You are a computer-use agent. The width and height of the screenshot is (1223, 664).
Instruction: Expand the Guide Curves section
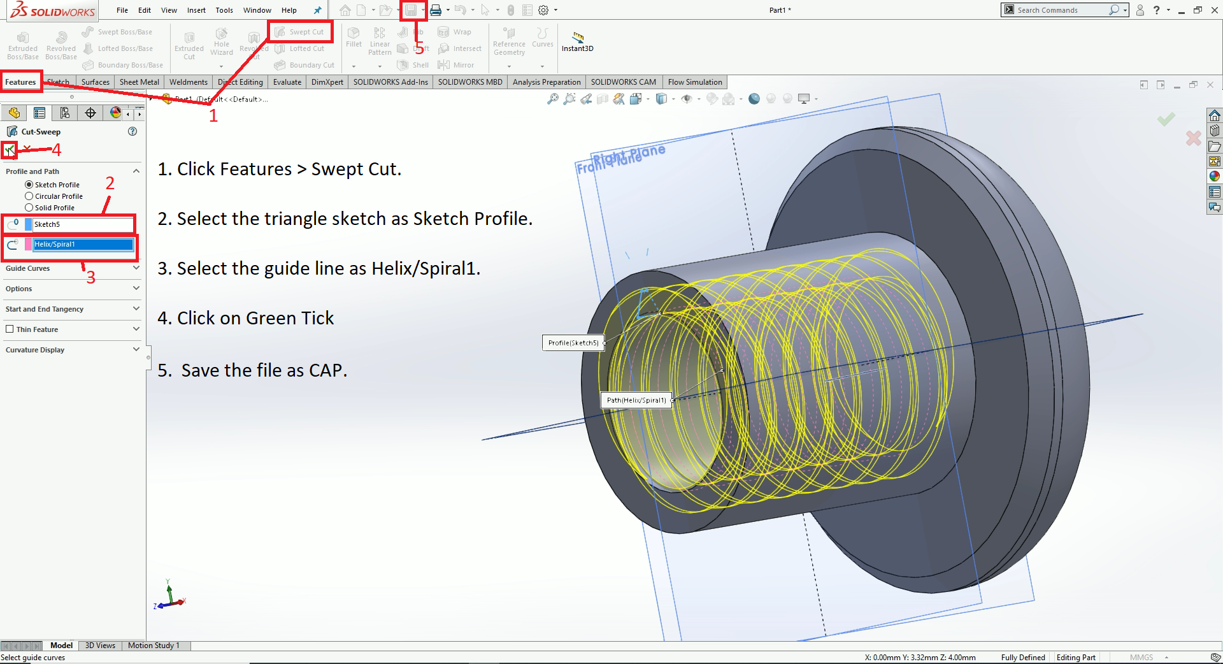[136, 268]
